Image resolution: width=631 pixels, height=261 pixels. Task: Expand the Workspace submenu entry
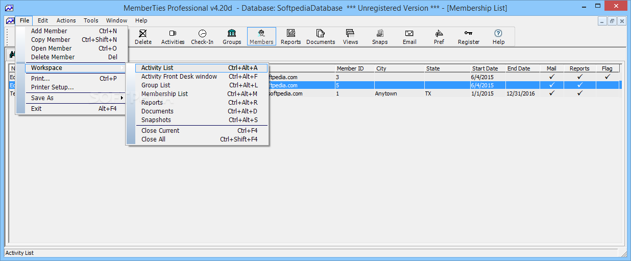click(76, 67)
